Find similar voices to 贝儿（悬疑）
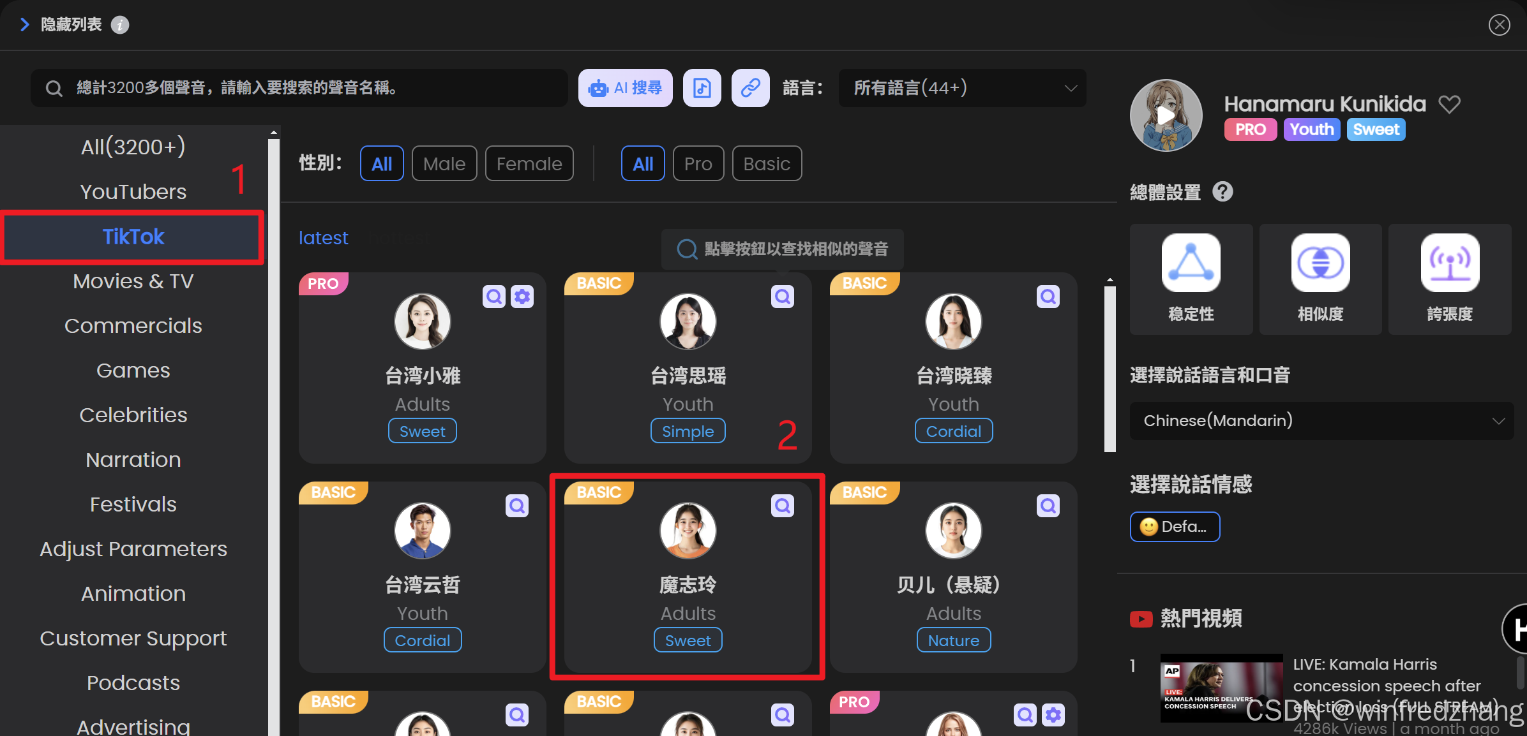 coord(1048,506)
